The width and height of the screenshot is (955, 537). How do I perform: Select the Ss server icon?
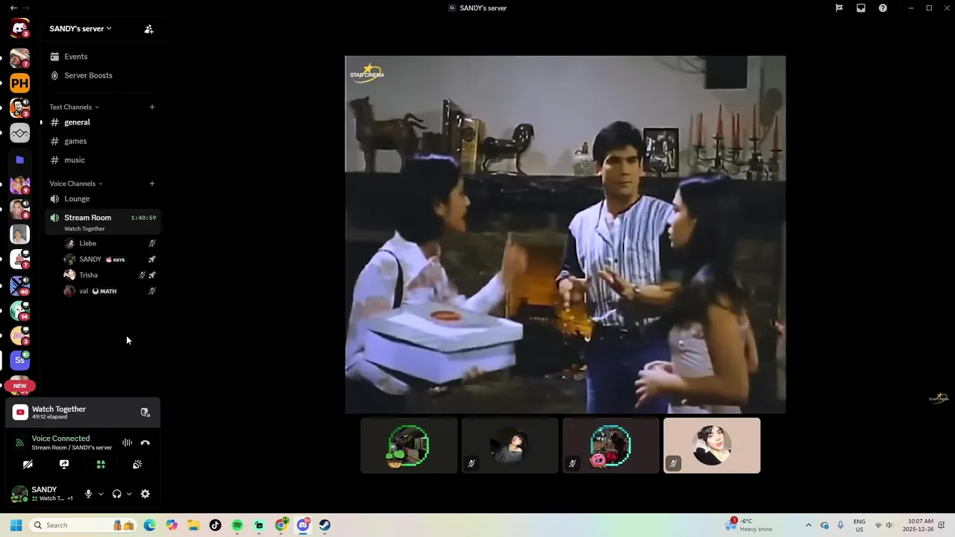pos(19,360)
